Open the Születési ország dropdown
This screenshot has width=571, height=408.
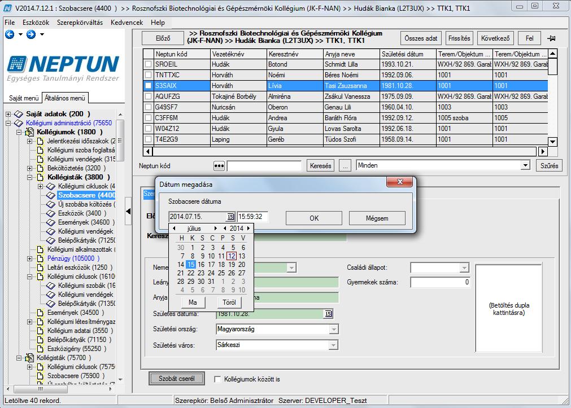pos(334,330)
